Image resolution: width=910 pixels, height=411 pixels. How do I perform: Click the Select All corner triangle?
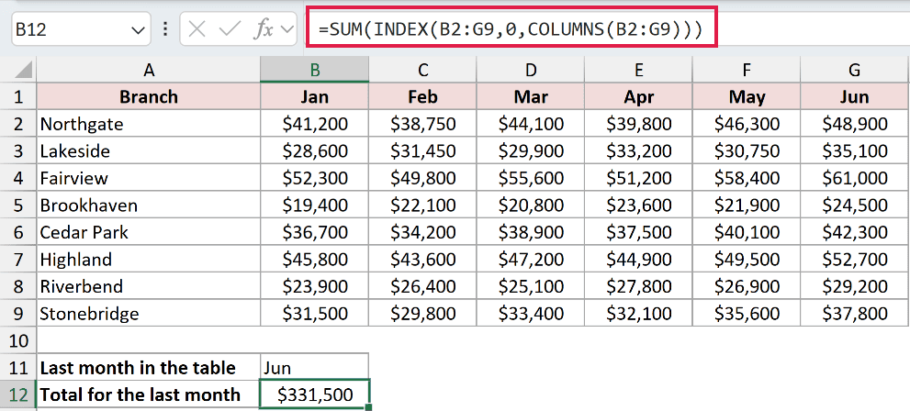point(24,70)
